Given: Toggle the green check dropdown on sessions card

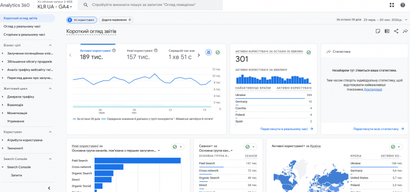Looking at the screenshot, I should (250, 147).
